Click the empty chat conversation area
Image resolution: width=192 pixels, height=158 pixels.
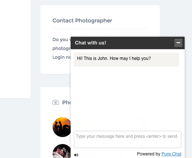128,98
